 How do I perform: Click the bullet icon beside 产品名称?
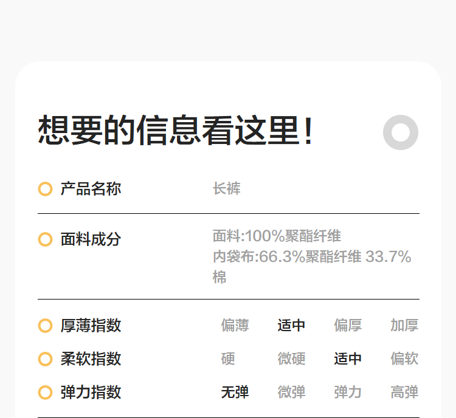pos(45,189)
